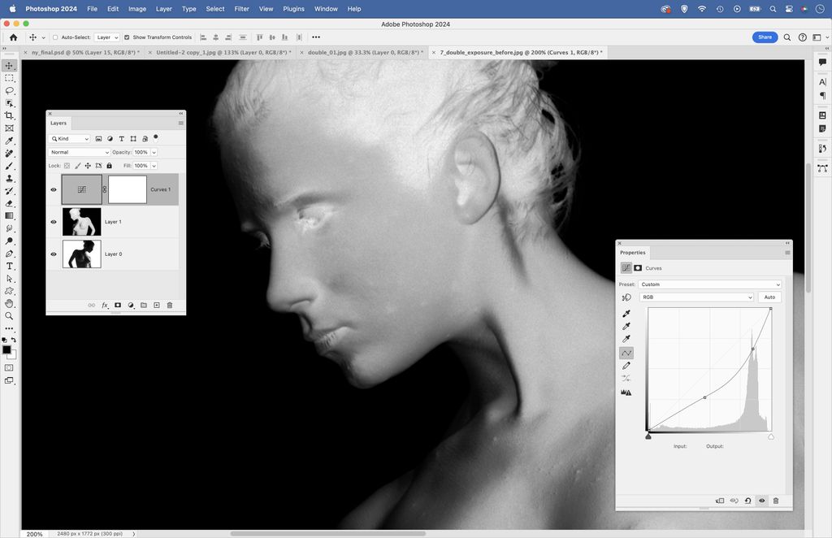
Task: Toggle visibility of Curves 1 layer
Action: click(54, 189)
